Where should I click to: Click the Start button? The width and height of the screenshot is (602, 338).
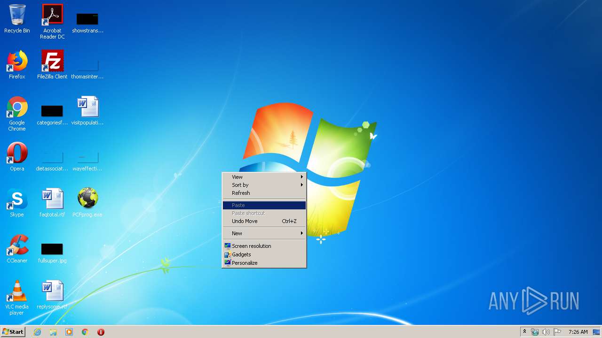13,332
